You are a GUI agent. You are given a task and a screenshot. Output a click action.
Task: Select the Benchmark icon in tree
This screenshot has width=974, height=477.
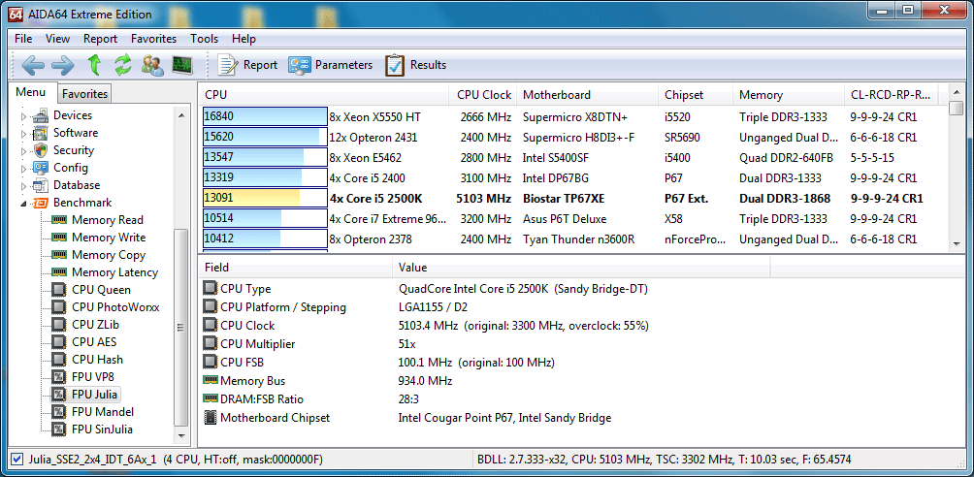[x=41, y=203]
